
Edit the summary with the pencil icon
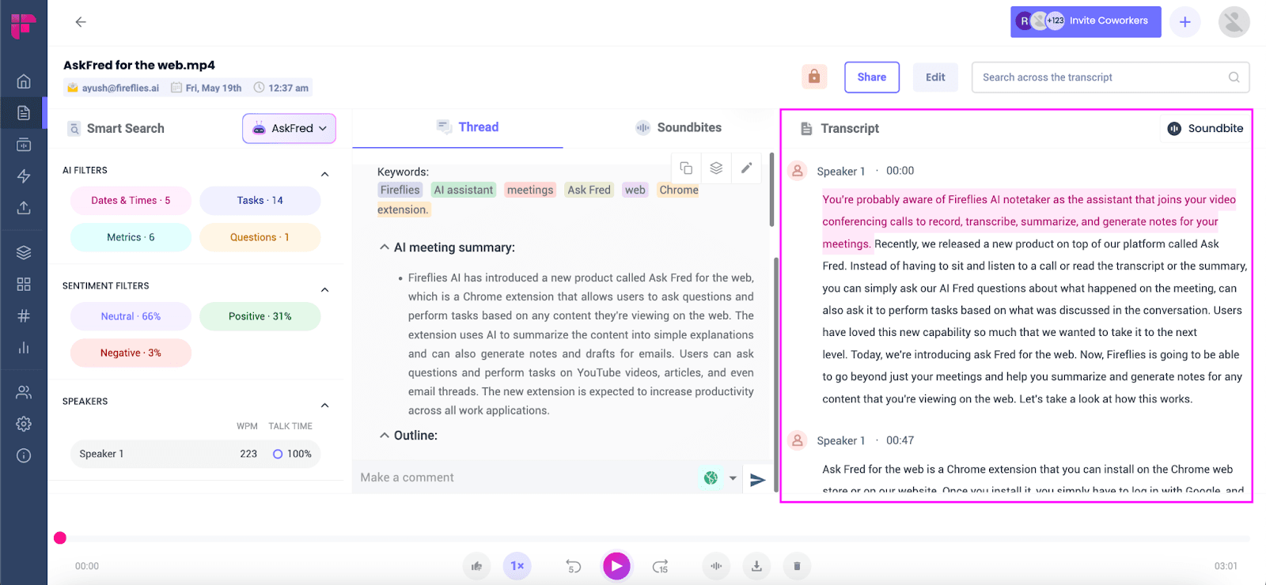coord(746,168)
